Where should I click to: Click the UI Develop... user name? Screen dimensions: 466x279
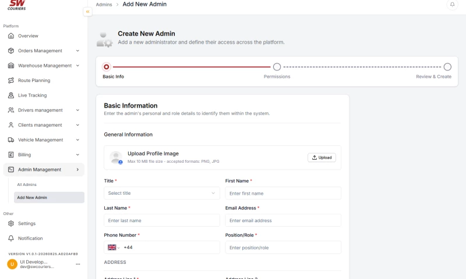tap(34, 262)
